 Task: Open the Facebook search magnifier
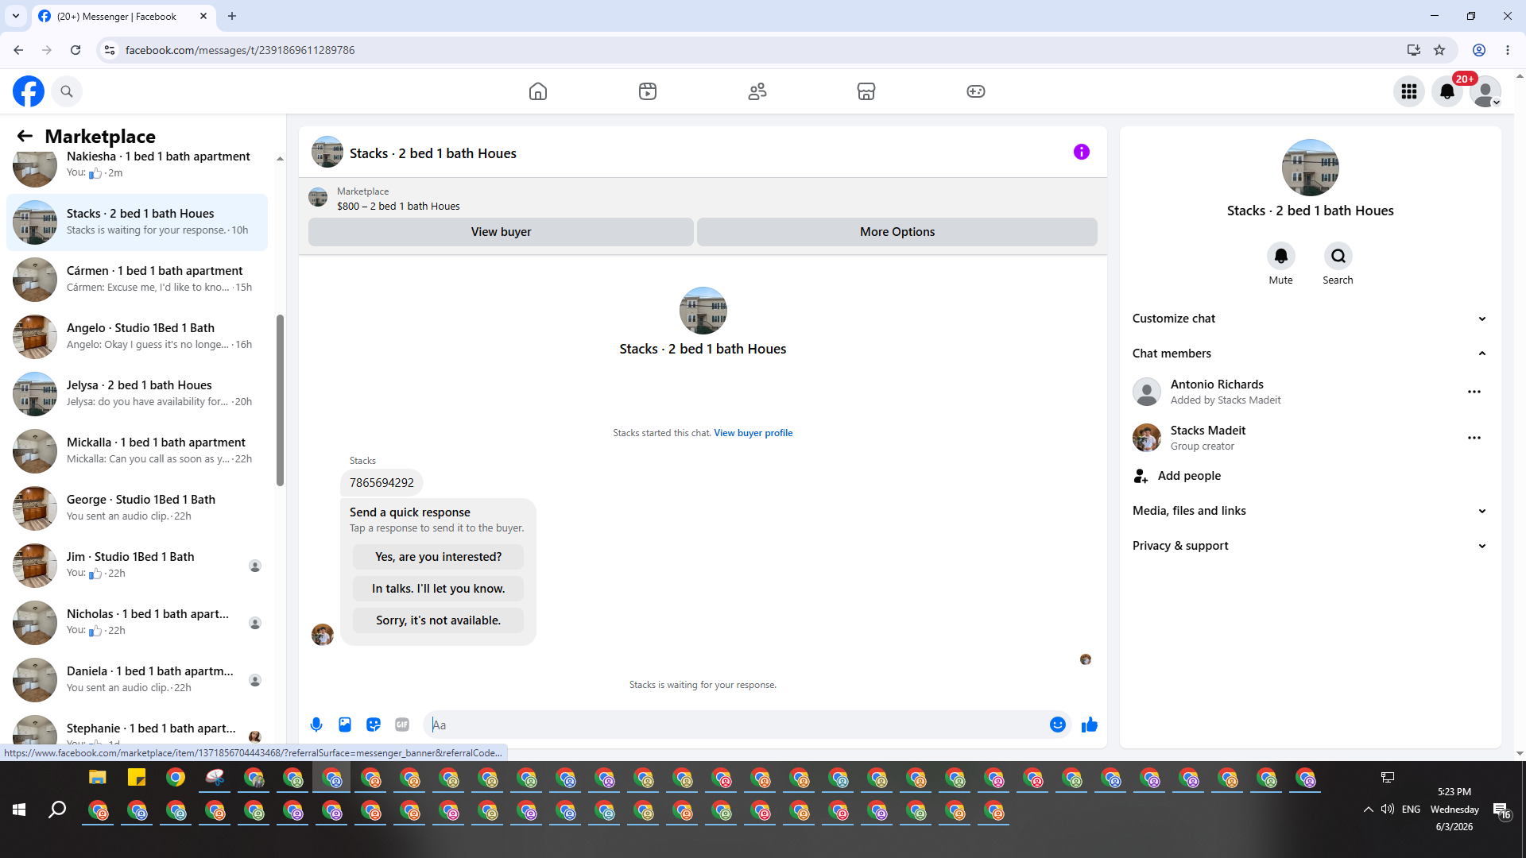(x=67, y=91)
